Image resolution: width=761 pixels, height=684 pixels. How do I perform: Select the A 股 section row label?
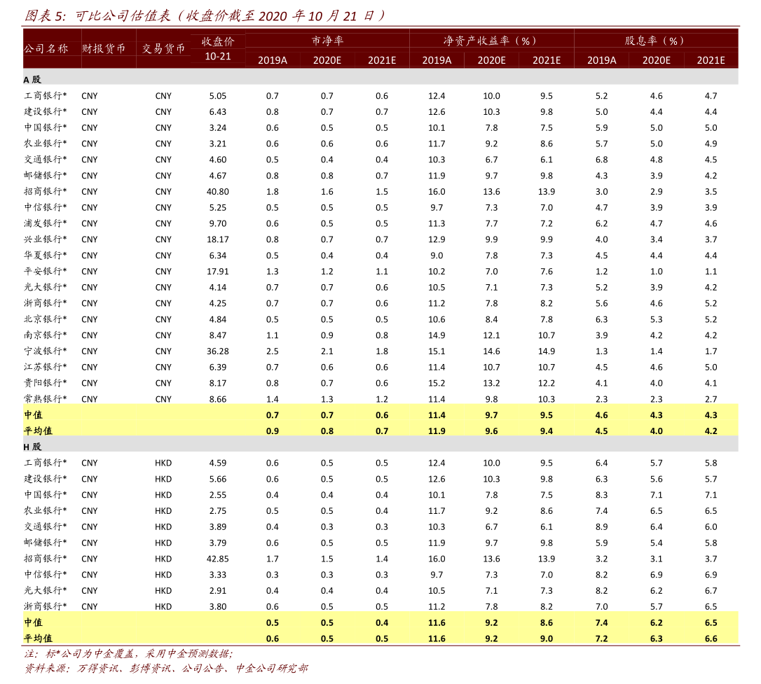click(32, 79)
